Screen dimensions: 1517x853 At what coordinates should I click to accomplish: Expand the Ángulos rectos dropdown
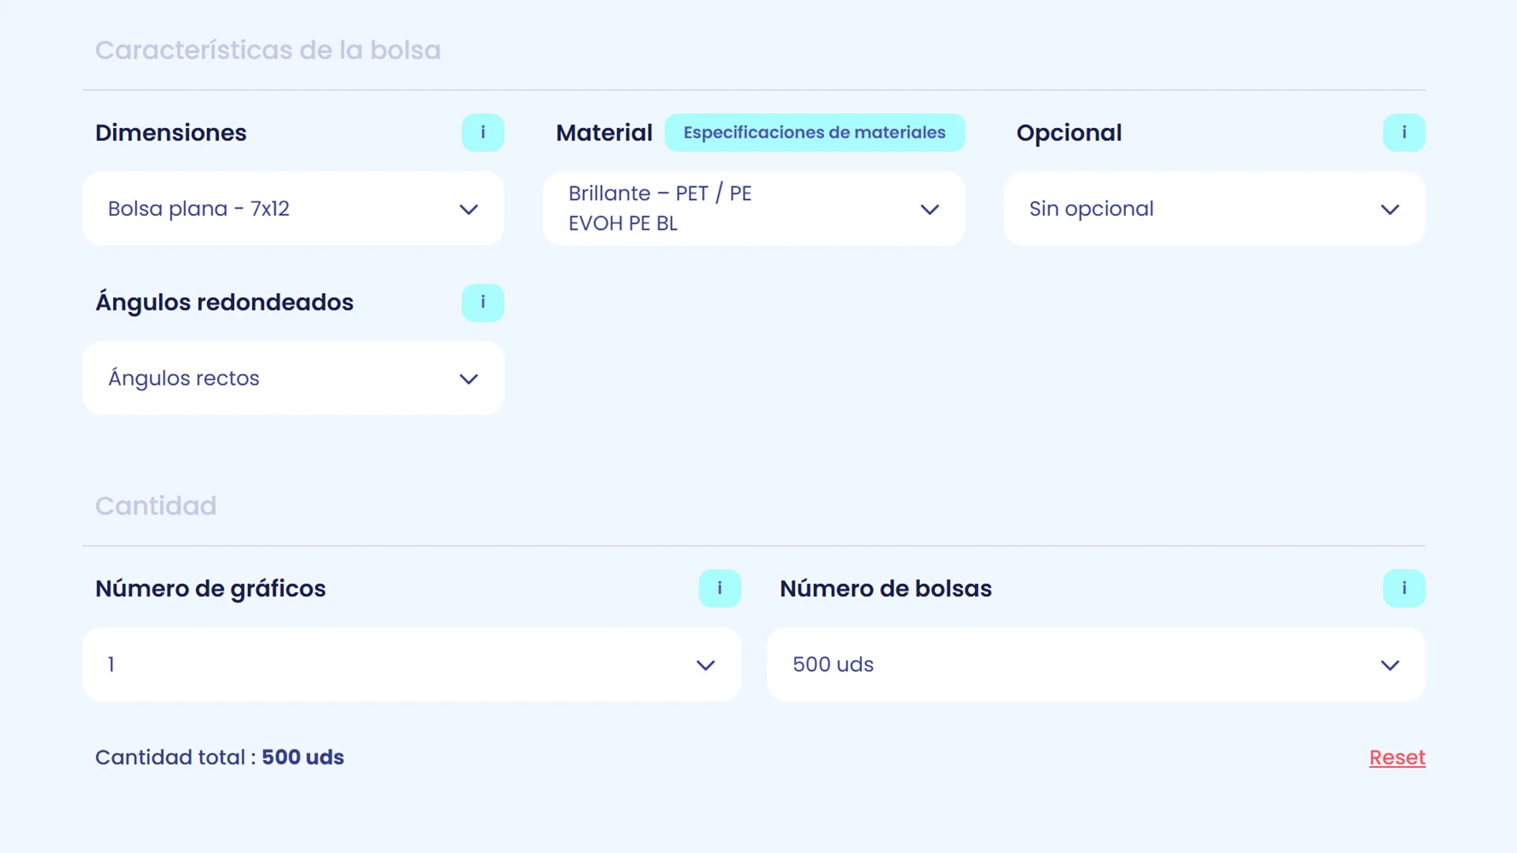point(293,378)
